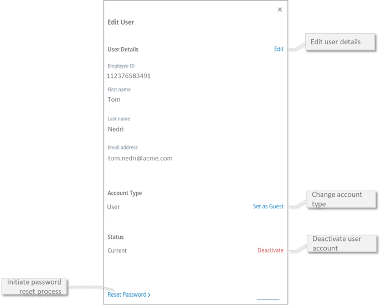Screen dimensions: 381x305
Task: Click the last name value Nedri
Action: coord(116,129)
